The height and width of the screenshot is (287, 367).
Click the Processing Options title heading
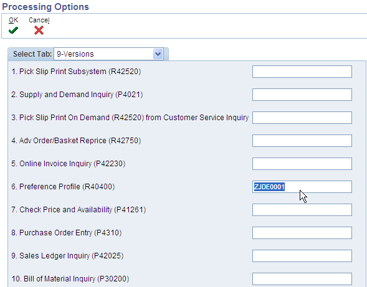45,7
